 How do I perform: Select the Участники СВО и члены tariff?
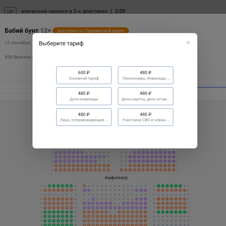145,117
